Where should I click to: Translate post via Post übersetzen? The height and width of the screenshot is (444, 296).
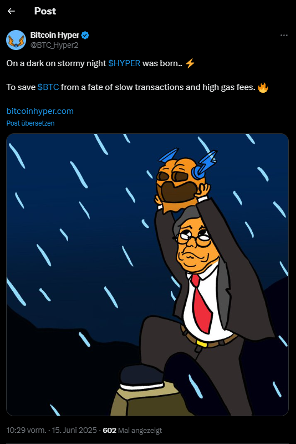[30, 123]
